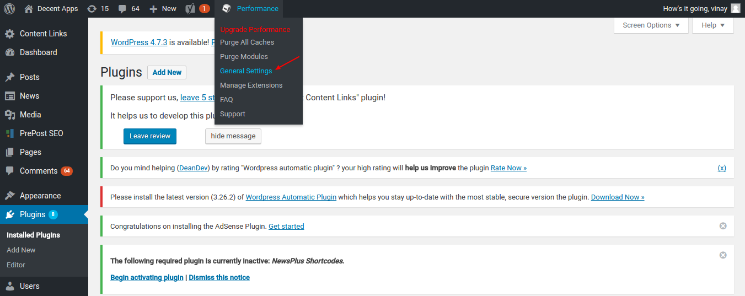The width and height of the screenshot is (745, 296).
Task: Open the New content dropdown in admin bar
Action: click(163, 9)
